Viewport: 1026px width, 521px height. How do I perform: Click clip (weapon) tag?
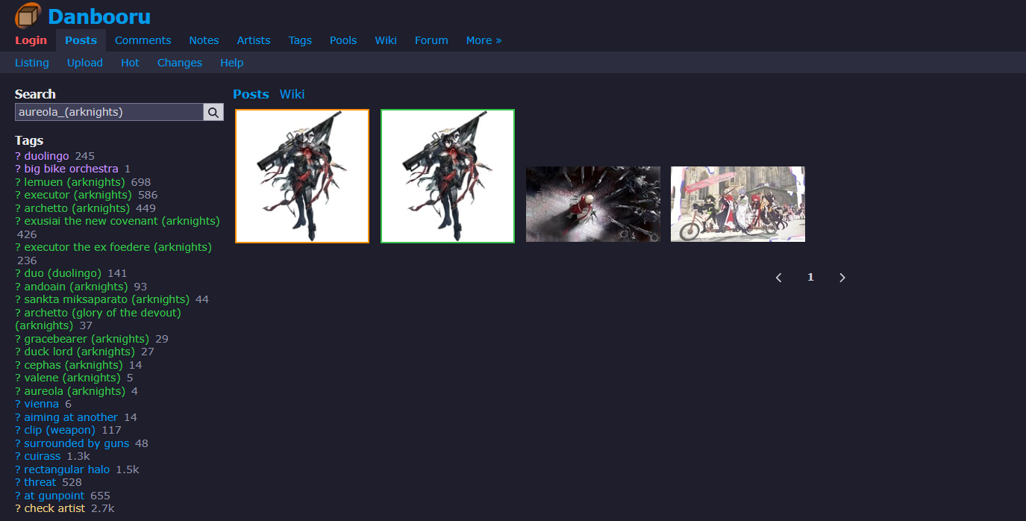(x=60, y=430)
